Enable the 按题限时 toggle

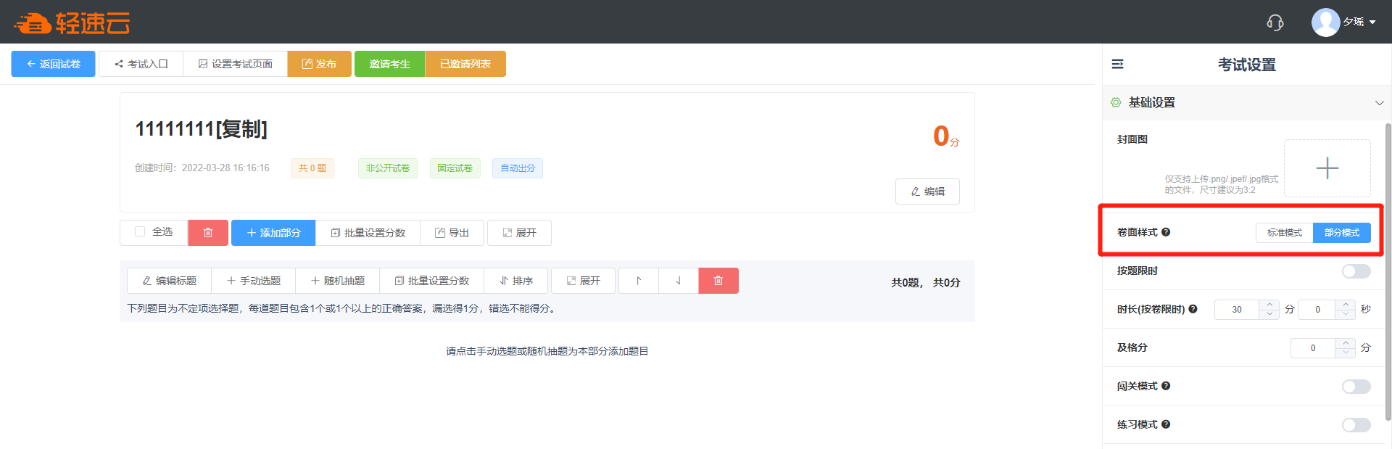coord(1355,271)
